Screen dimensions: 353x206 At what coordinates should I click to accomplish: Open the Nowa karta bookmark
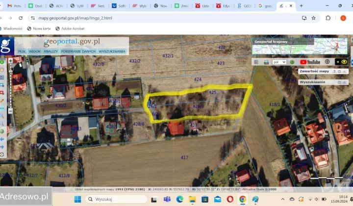point(39,28)
